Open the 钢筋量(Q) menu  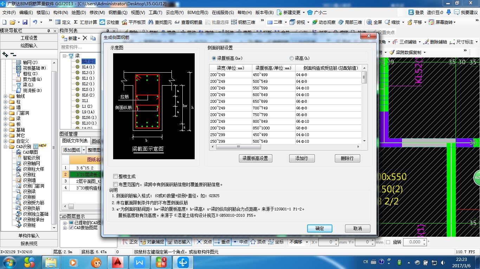pyautogui.click(x=118, y=12)
